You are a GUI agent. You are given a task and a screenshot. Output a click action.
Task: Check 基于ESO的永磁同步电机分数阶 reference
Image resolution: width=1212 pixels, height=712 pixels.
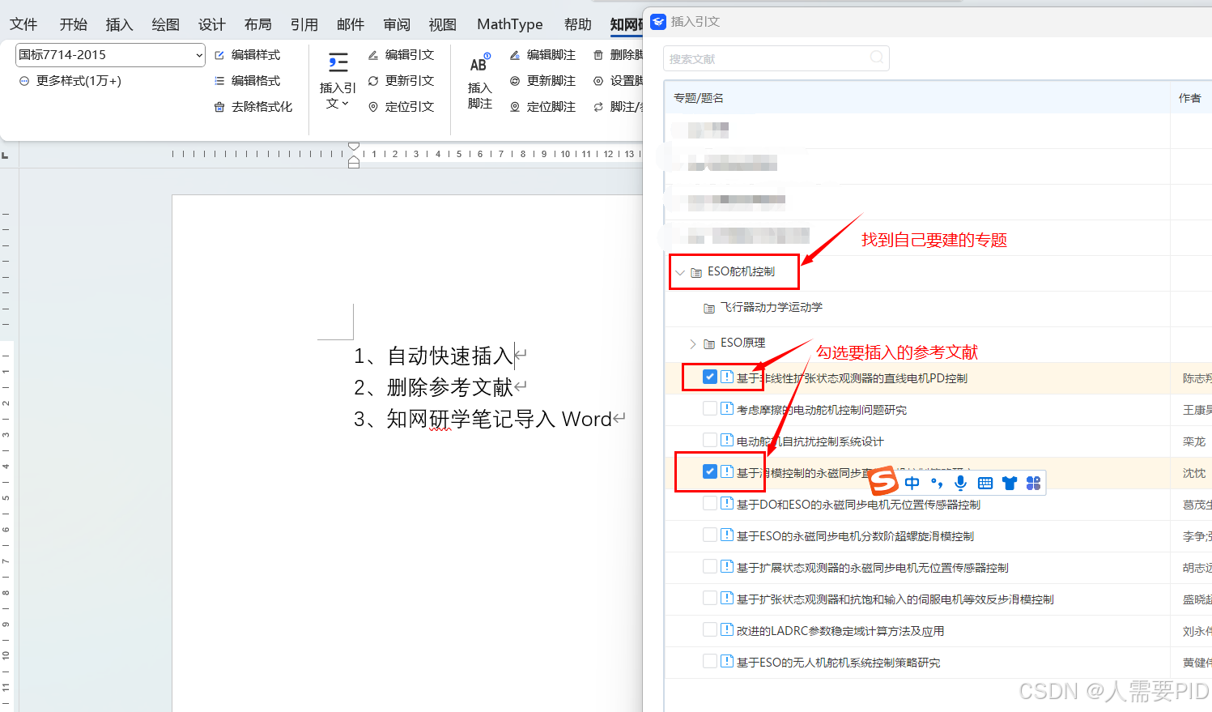click(710, 535)
